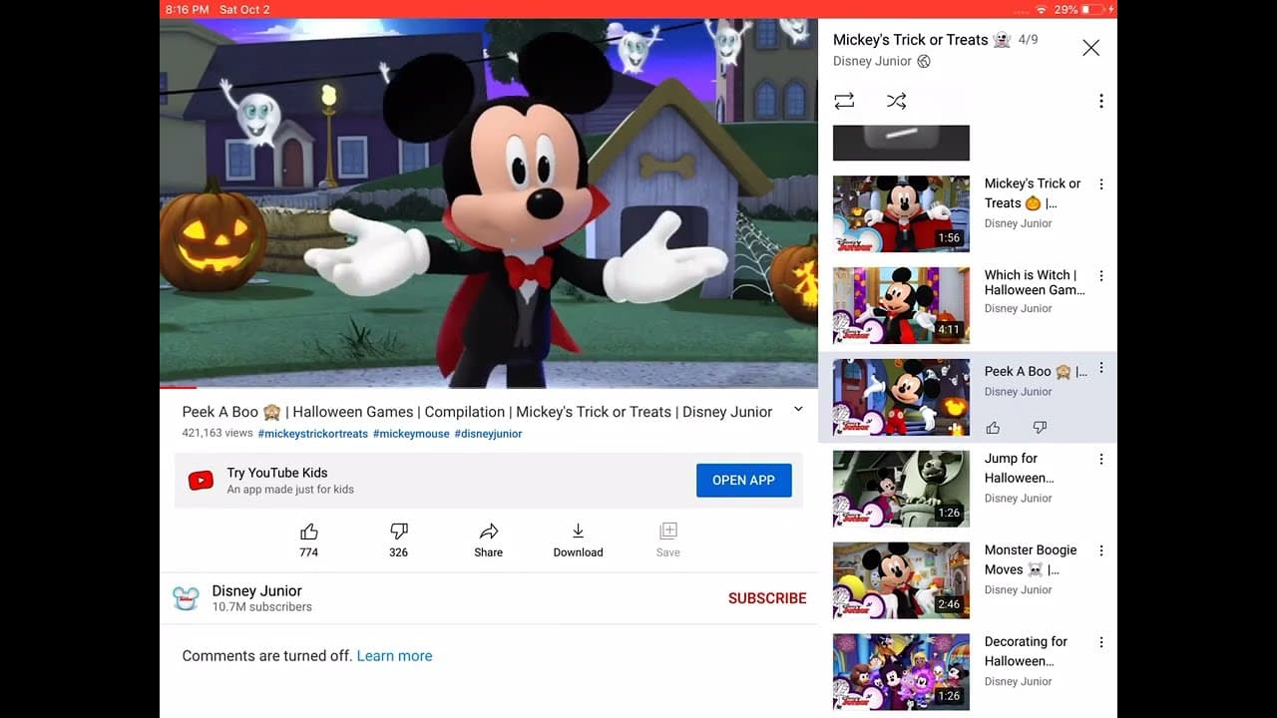1277x718 pixels.
Task: Save video to a playlist
Action: pos(668,539)
